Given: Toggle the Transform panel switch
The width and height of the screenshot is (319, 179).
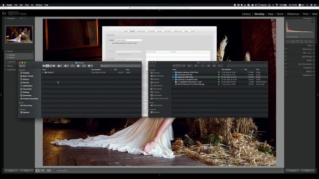Looking at the screenshot, I should [286, 68].
